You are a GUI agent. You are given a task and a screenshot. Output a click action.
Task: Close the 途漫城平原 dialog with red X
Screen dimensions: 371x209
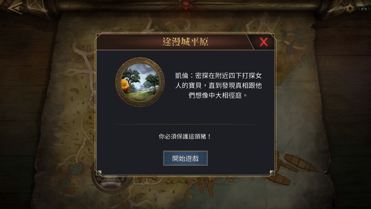click(263, 42)
